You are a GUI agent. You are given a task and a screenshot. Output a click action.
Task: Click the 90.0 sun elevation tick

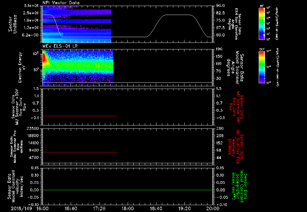tap(220, 6)
